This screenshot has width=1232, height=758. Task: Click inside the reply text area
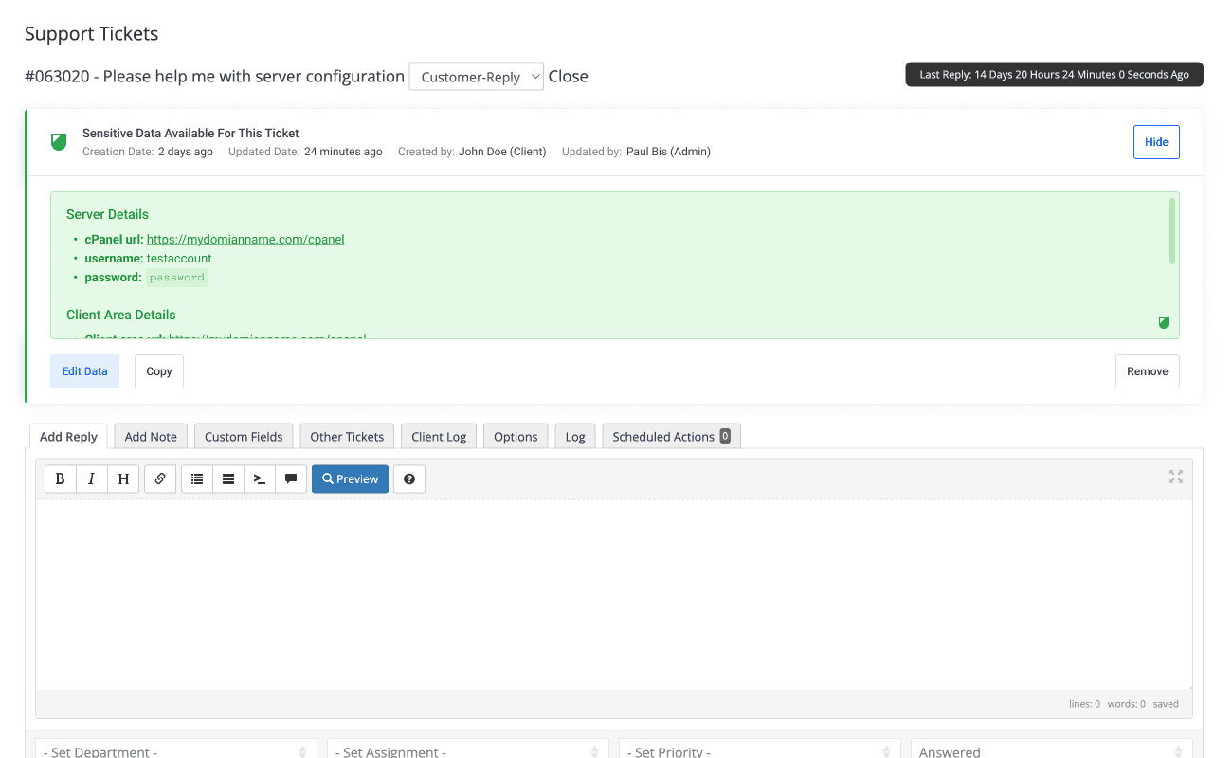click(614, 594)
